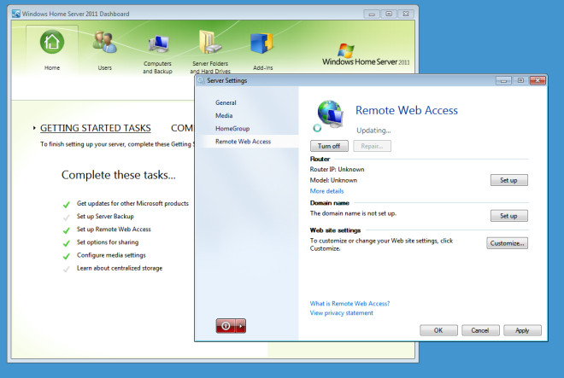Click the Updating status spinner
The height and width of the screenshot is (378, 564).
(317, 127)
